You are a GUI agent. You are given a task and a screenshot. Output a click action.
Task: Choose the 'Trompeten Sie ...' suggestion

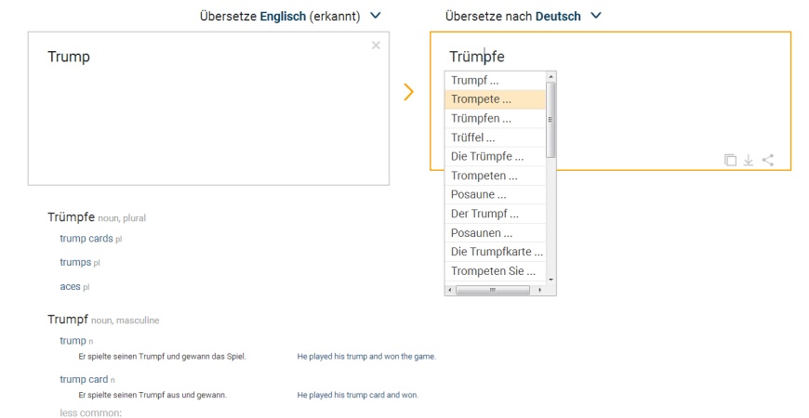coord(495,271)
